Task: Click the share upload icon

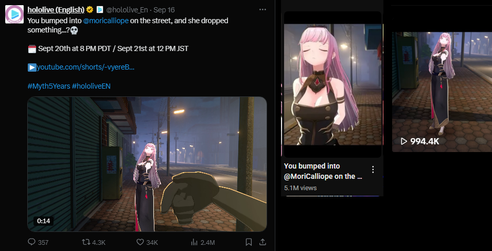Action: pos(262,242)
